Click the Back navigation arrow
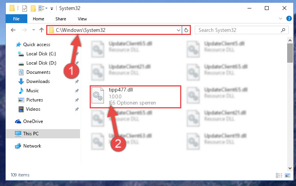This screenshot has height=186, width=296. click(x=13, y=30)
